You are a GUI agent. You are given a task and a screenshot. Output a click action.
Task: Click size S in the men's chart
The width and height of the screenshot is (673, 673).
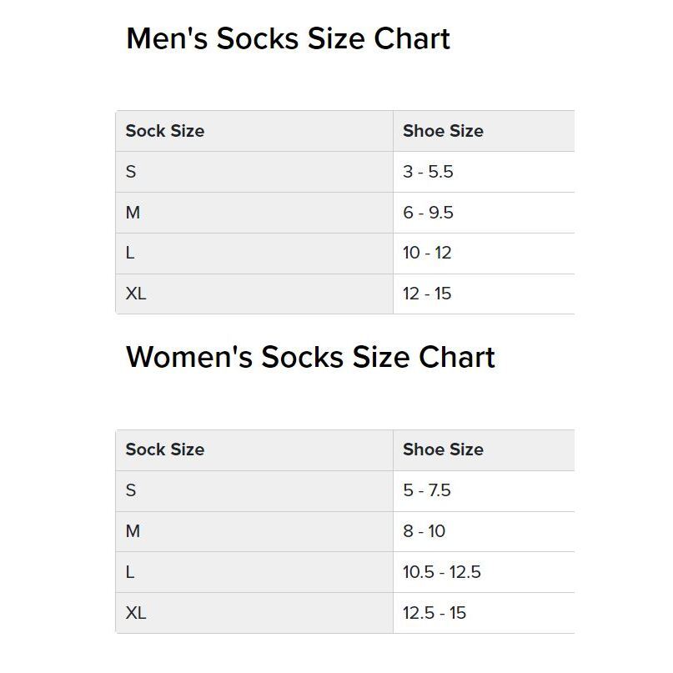(x=131, y=172)
